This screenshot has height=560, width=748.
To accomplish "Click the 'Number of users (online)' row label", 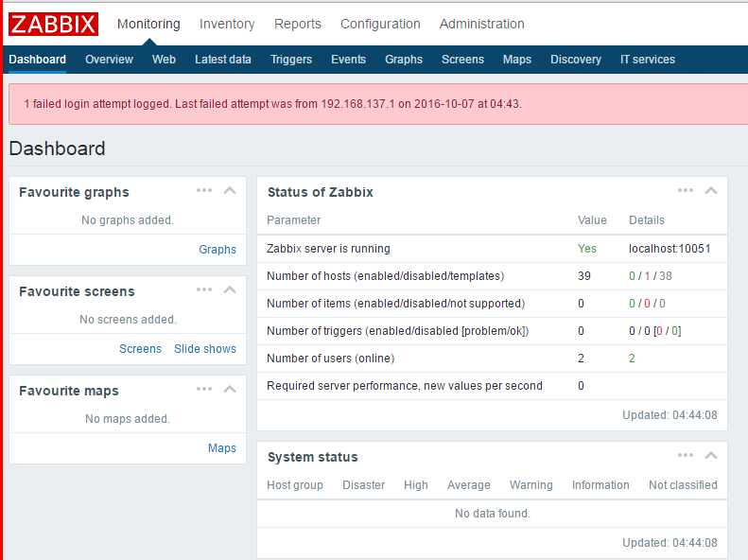I will point(331,359).
